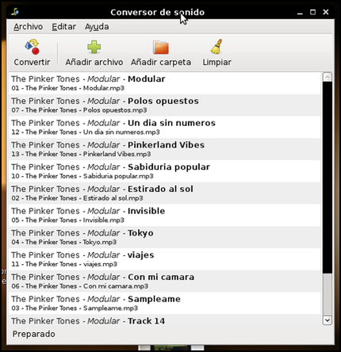Click the scrollbar up arrow
The height and width of the screenshot is (352, 341).
click(x=328, y=77)
